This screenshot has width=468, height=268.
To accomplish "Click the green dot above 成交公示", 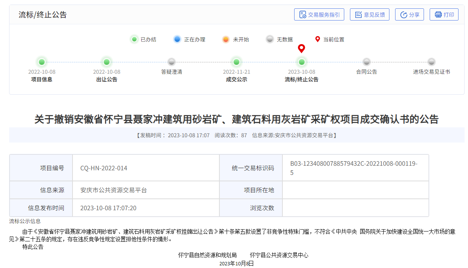I will coord(236,62).
